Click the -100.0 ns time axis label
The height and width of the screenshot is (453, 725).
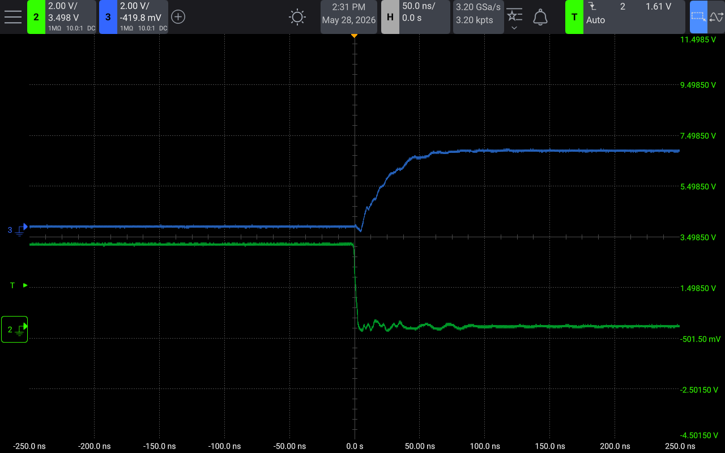click(224, 446)
